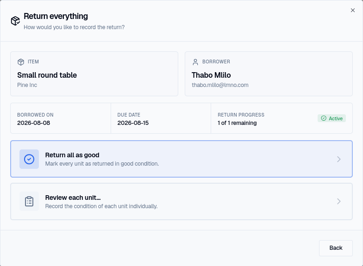The height and width of the screenshot is (266, 363).
Task: Click due date 2026-08-15
Action: coord(133,123)
